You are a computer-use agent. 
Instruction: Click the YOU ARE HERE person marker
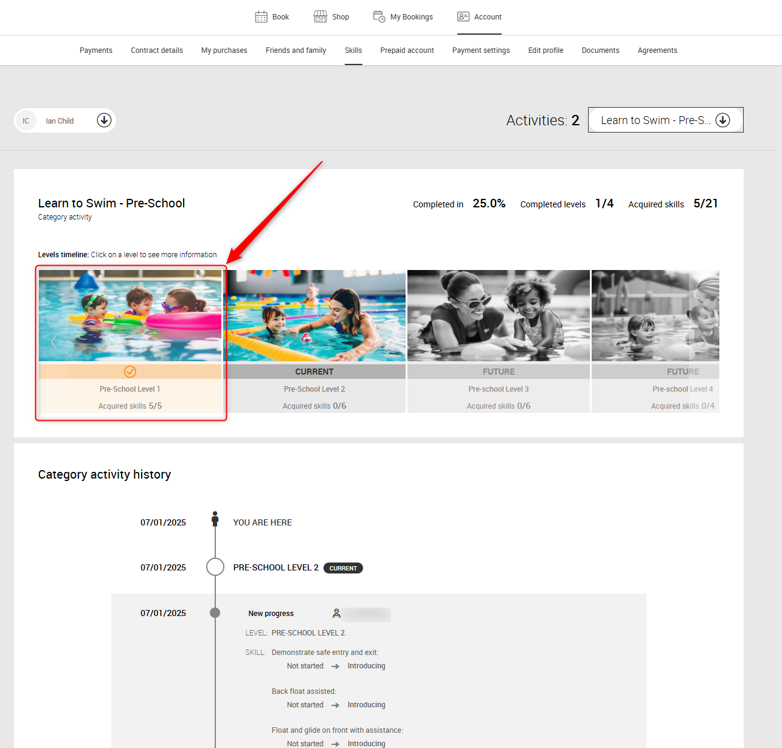point(215,519)
